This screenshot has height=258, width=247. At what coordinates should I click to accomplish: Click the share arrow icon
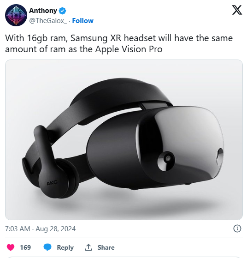point(88,247)
